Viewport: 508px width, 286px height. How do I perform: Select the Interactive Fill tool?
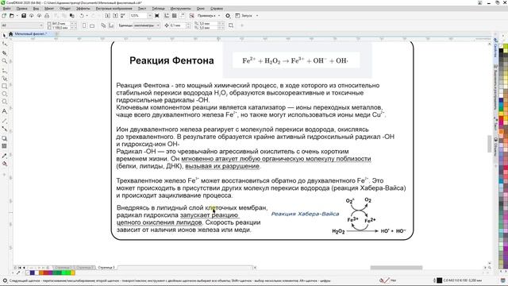(4, 164)
